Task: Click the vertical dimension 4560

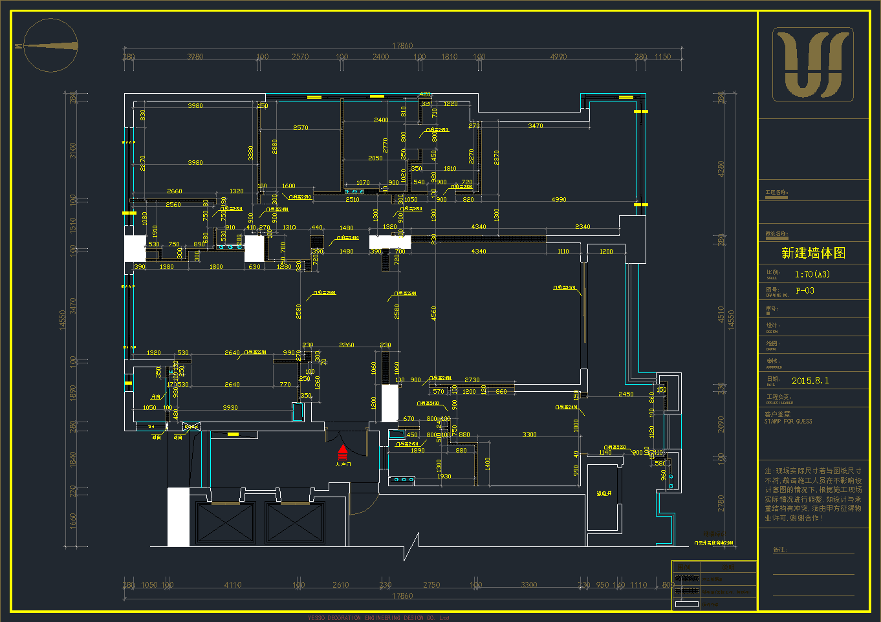Action: (433, 313)
